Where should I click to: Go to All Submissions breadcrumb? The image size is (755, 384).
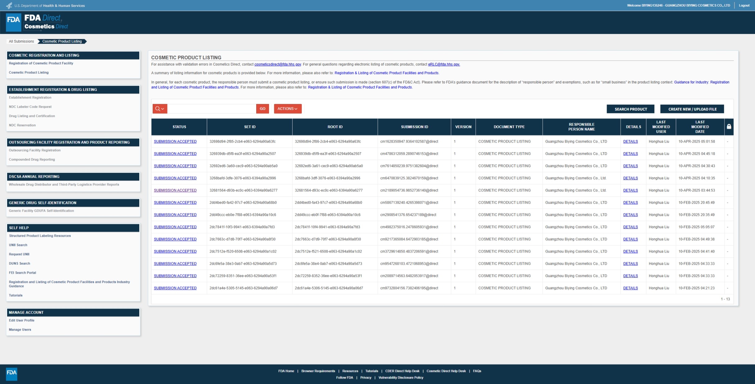pyautogui.click(x=21, y=41)
